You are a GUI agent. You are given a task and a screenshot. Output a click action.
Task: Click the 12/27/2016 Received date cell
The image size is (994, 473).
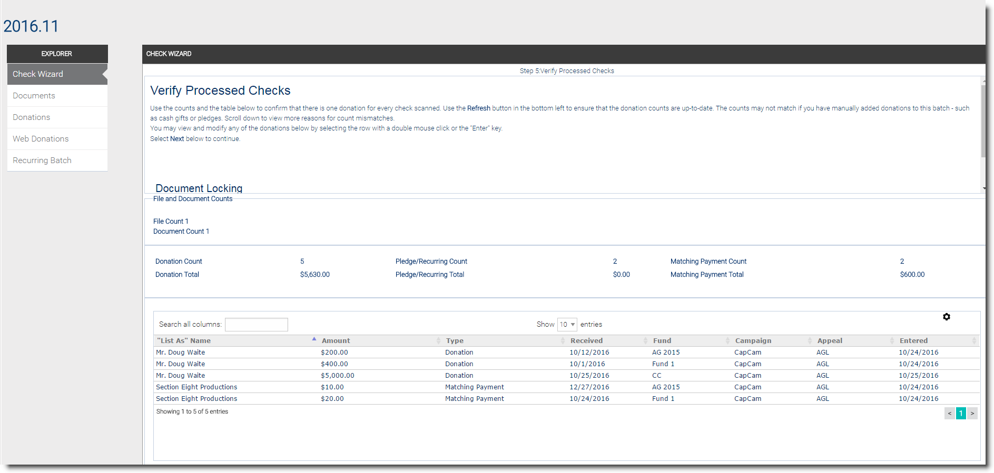(x=589, y=387)
